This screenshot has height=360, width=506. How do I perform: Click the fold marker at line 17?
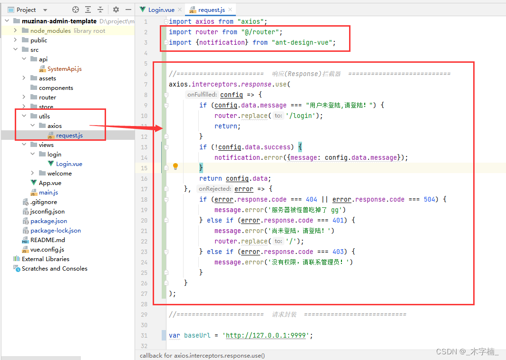[x=166, y=189]
